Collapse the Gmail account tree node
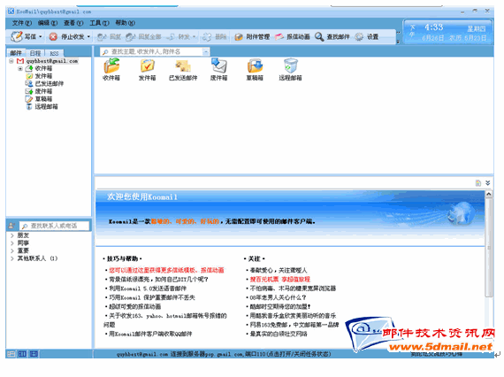The height and width of the screenshot is (377, 504). point(11,61)
